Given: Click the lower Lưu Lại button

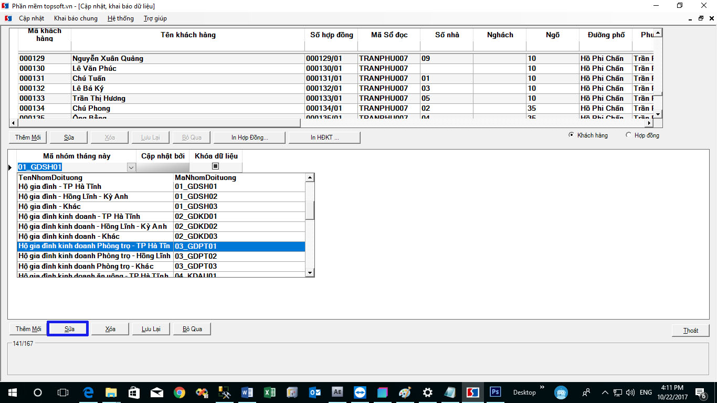Looking at the screenshot, I should 151,329.
